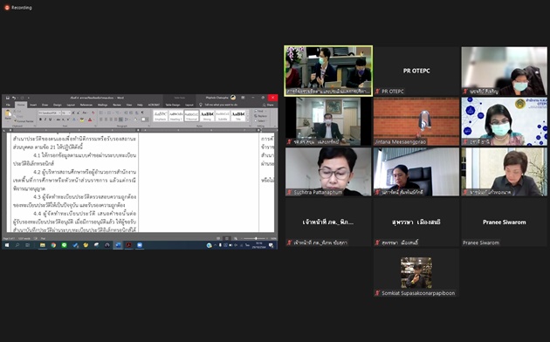The height and width of the screenshot is (342, 550).
Task: Expand the Styles gallery
Action: tap(248, 120)
